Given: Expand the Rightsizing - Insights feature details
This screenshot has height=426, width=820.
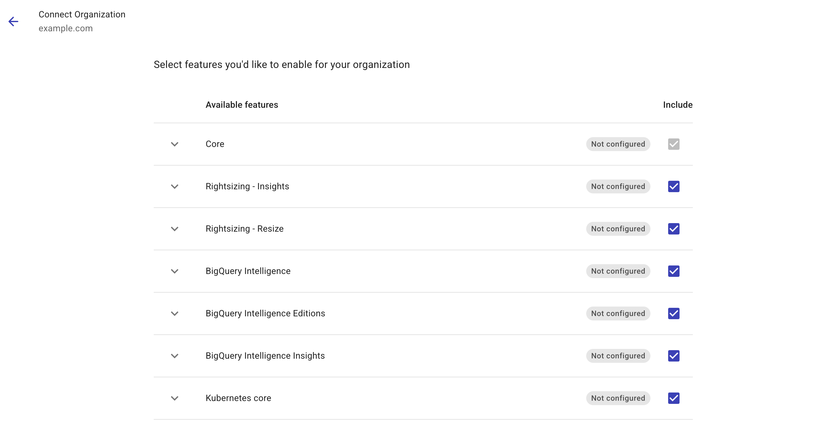Looking at the screenshot, I should 174,186.
